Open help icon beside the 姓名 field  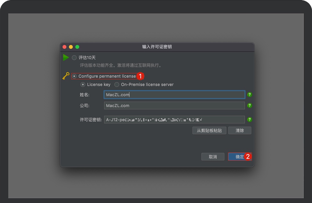[x=250, y=94]
